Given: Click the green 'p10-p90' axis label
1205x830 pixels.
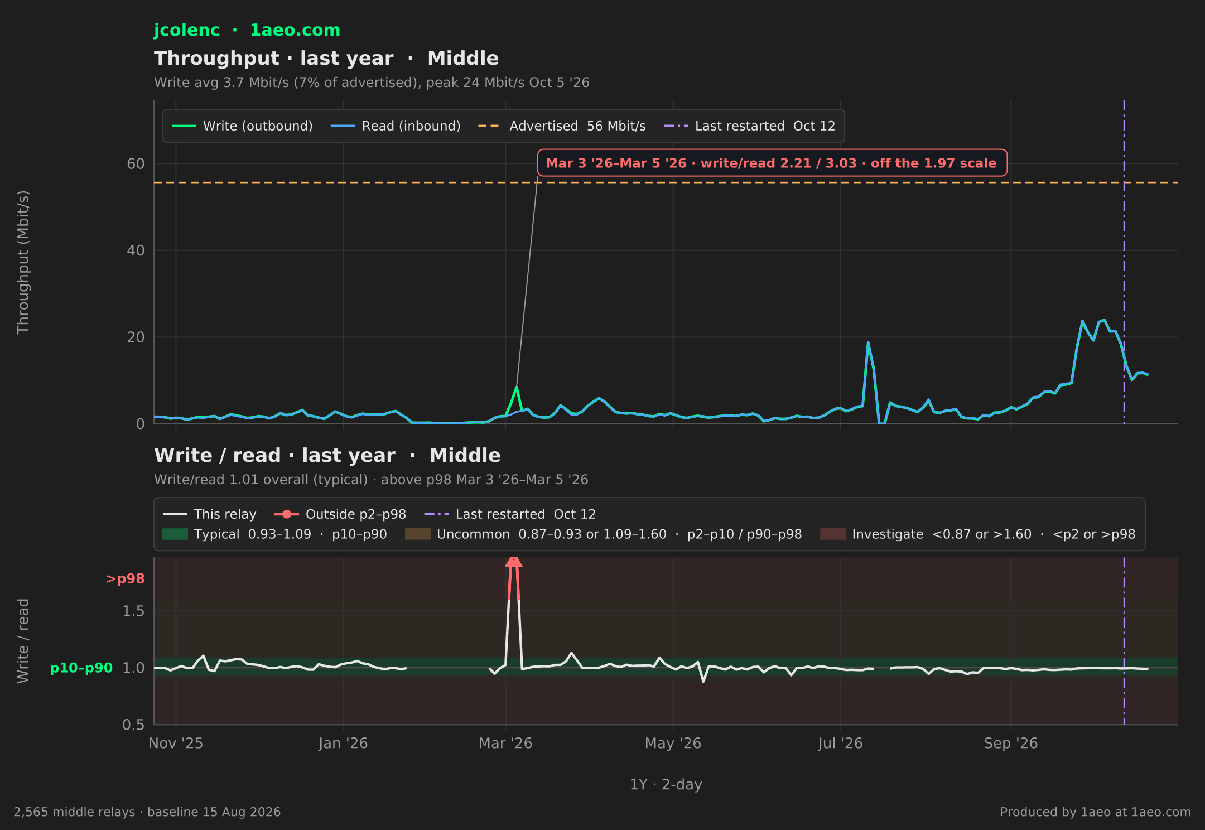Looking at the screenshot, I should pos(81,668).
